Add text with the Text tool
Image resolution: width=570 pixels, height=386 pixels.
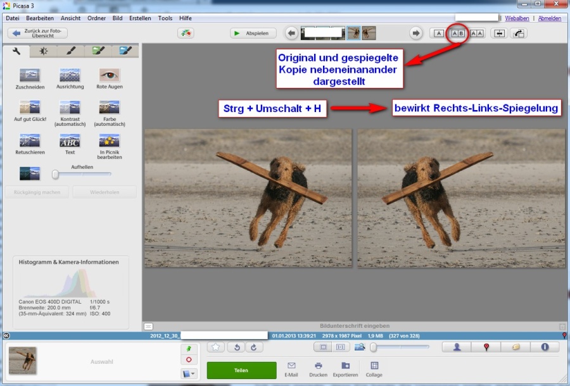pos(70,140)
